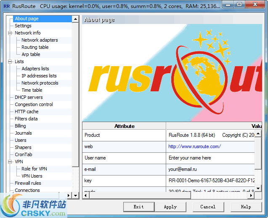268x218 pixels.
Task: Click the key attribute cell
Action: 124,181
